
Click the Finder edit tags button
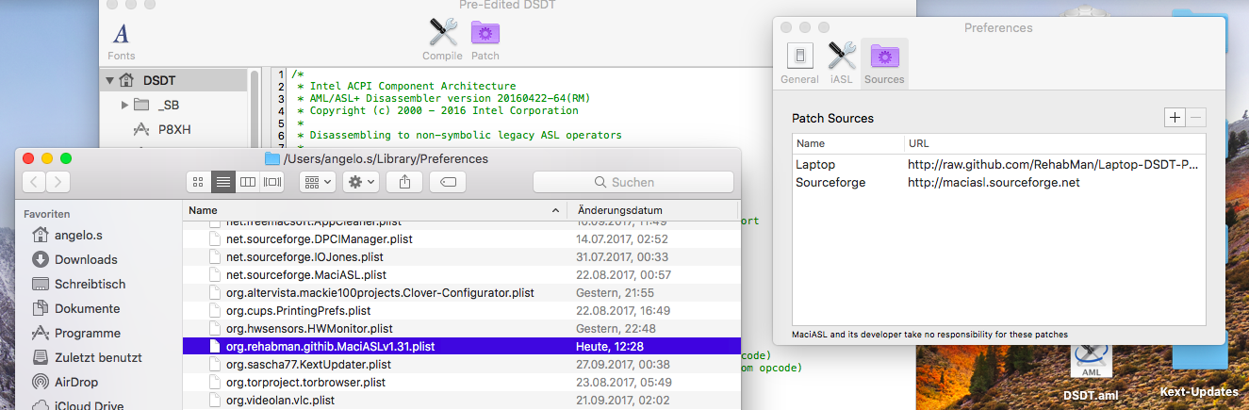449,182
